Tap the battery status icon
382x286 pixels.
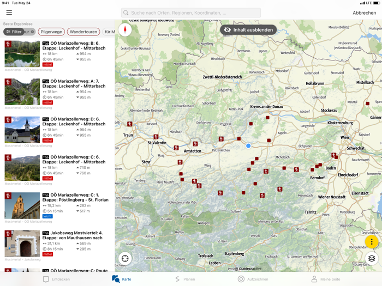point(377,3)
